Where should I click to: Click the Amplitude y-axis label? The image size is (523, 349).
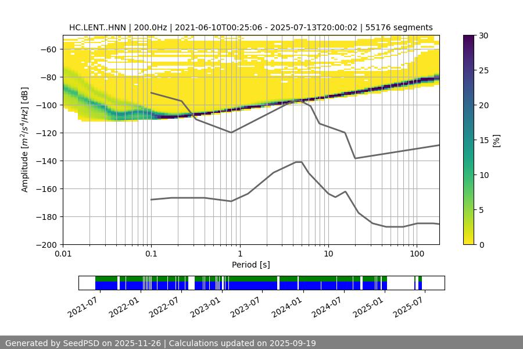coord(25,140)
